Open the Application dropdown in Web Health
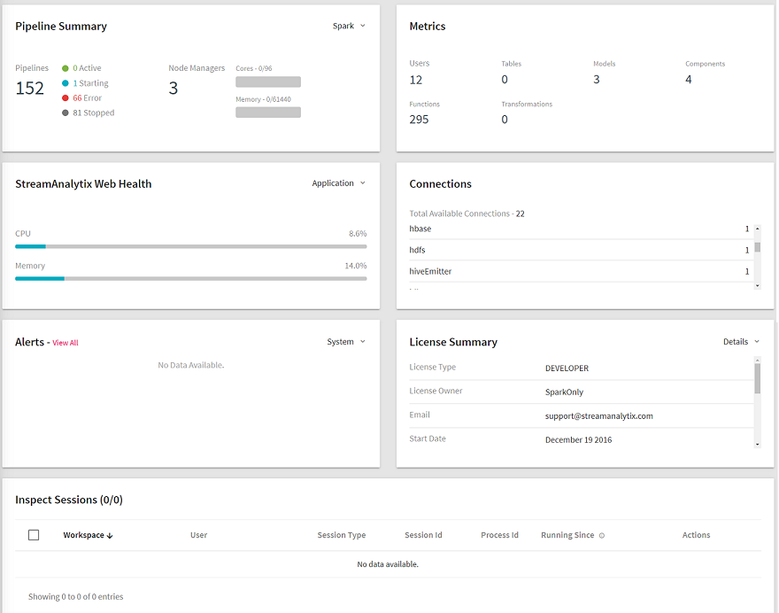 click(338, 183)
